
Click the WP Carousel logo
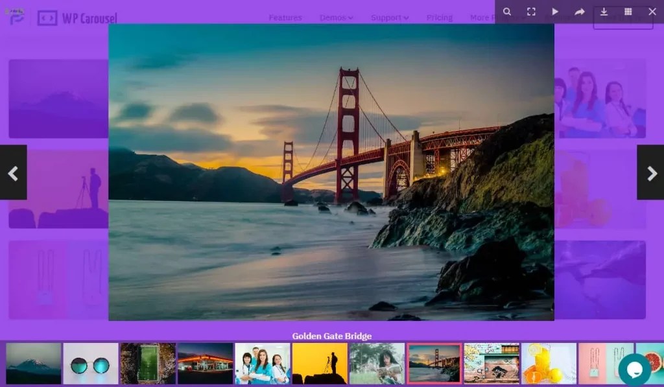pos(73,18)
